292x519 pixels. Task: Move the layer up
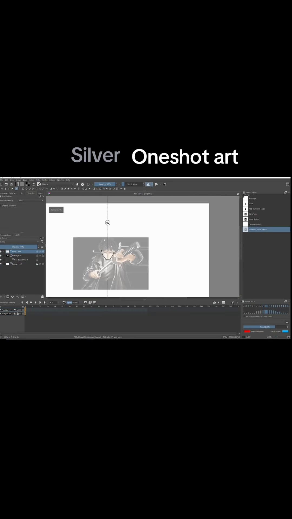(17, 297)
